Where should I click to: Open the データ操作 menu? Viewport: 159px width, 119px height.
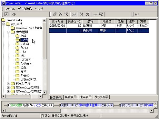point(25,9)
